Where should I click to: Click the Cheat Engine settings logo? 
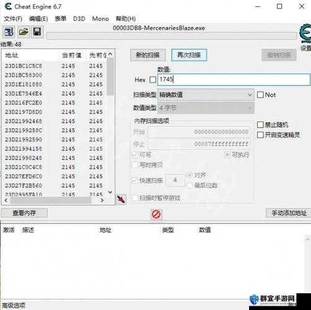tap(305, 33)
